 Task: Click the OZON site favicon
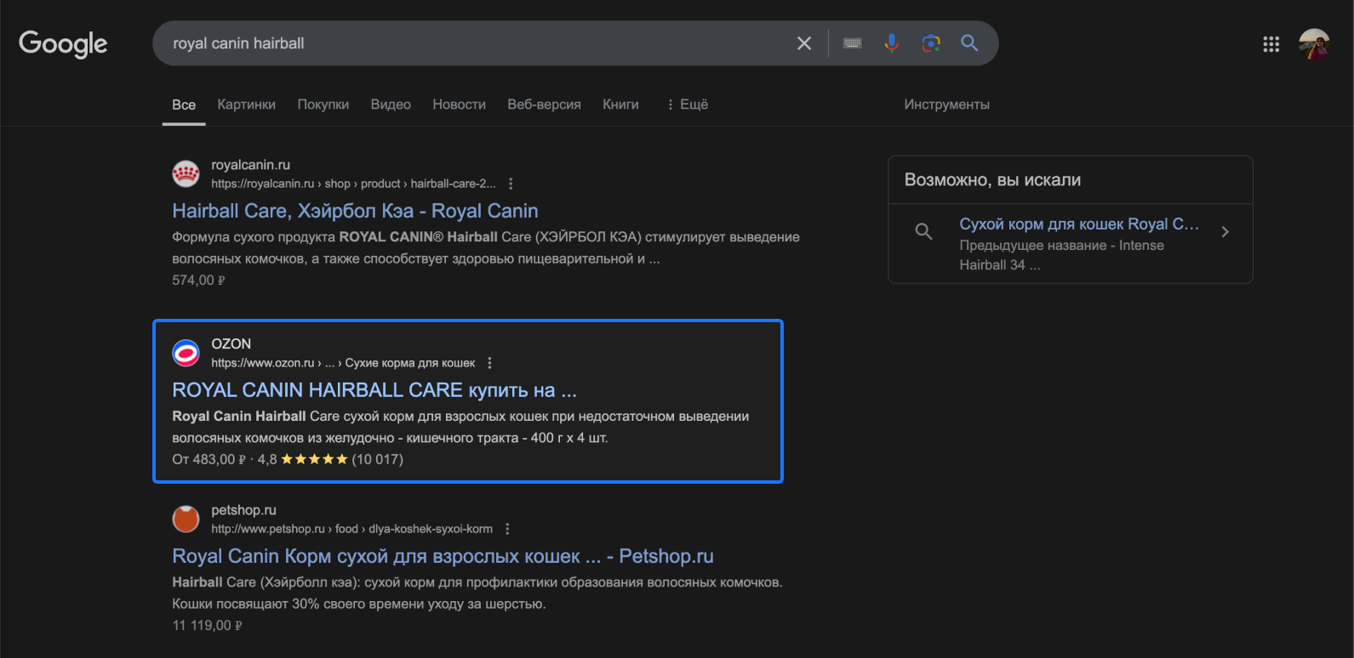pyautogui.click(x=186, y=353)
